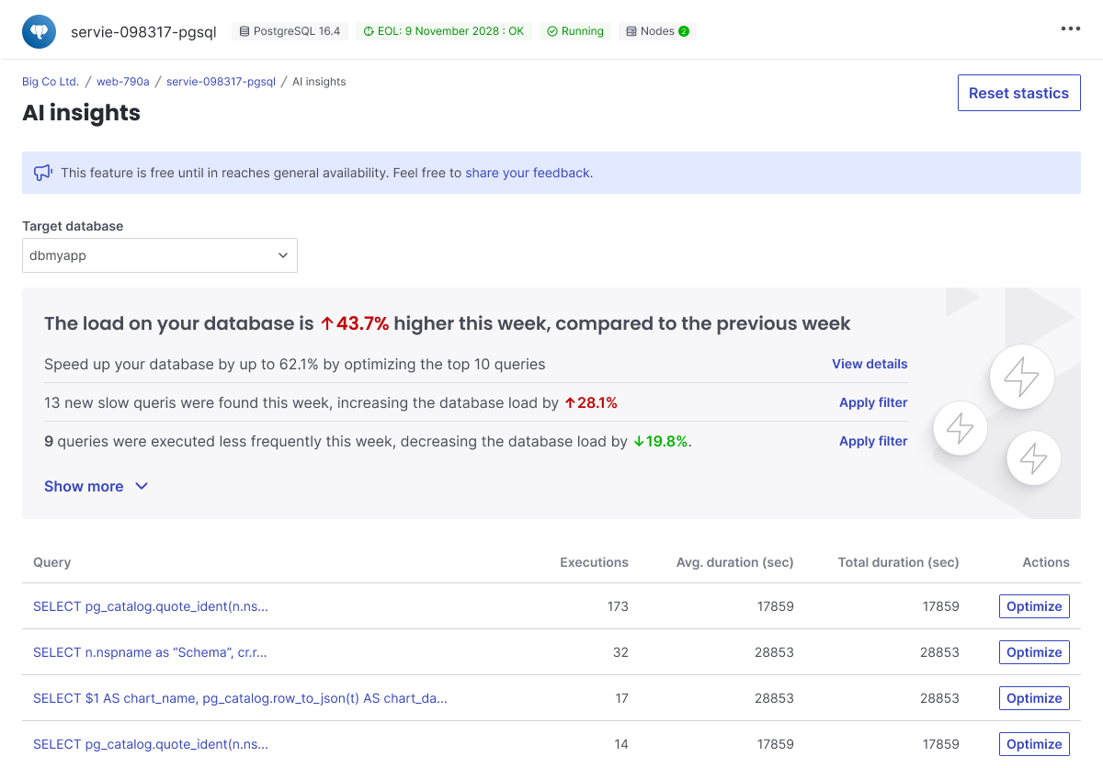Click the megaphone announcement icon

pos(42,172)
